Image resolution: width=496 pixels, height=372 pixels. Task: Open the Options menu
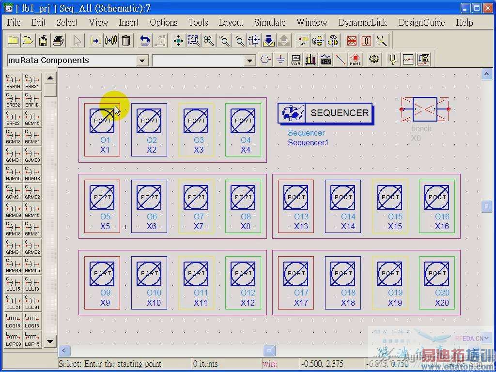point(164,22)
